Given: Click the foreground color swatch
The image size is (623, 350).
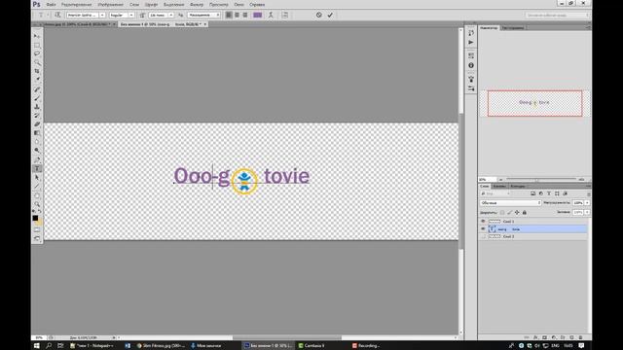Looking at the screenshot, I should (35, 218).
